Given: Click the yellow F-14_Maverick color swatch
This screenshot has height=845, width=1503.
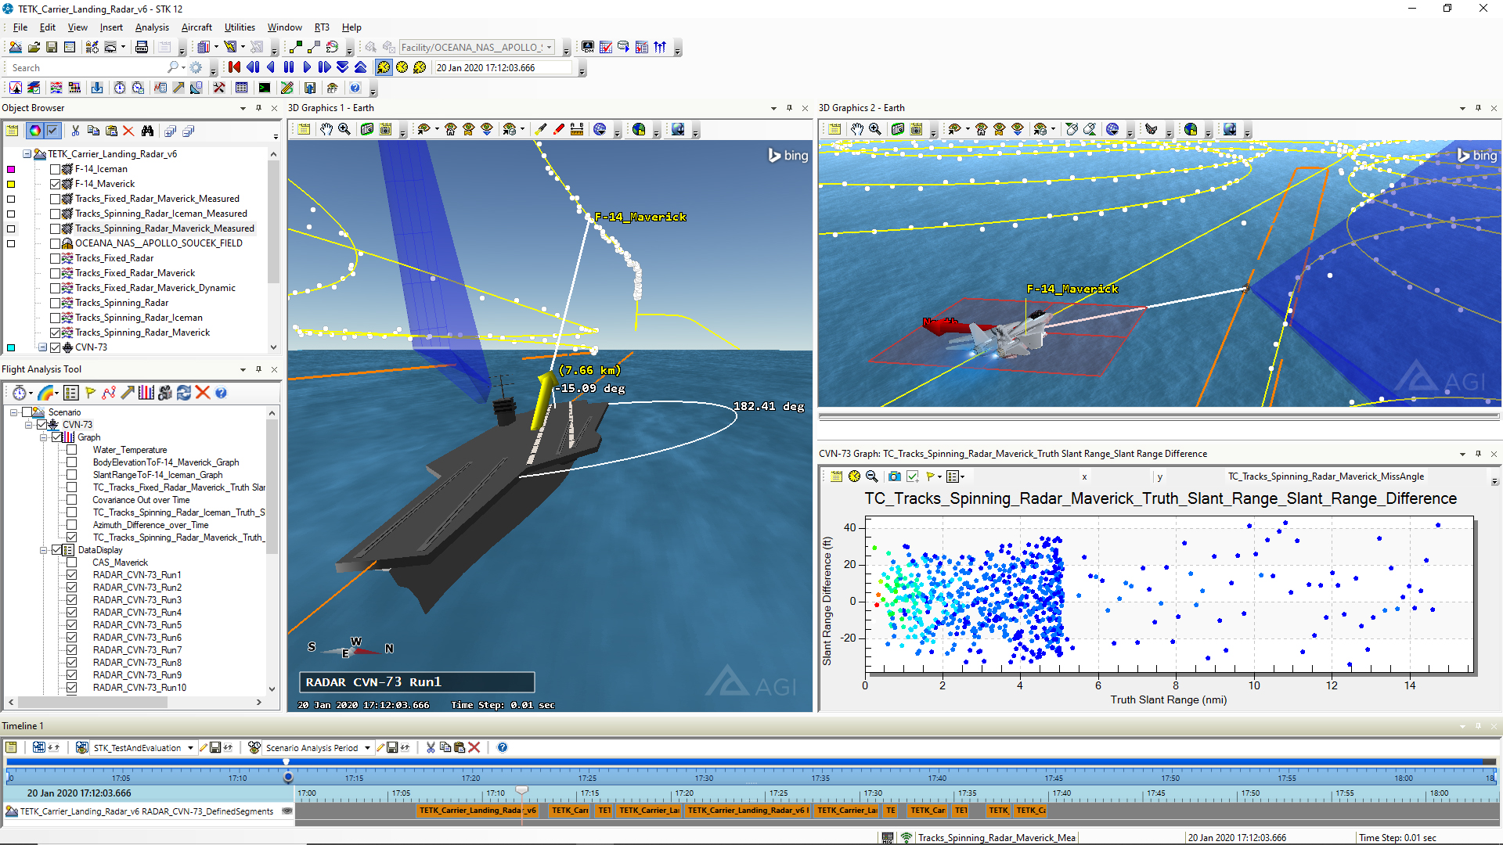Looking at the screenshot, I should tap(11, 184).
